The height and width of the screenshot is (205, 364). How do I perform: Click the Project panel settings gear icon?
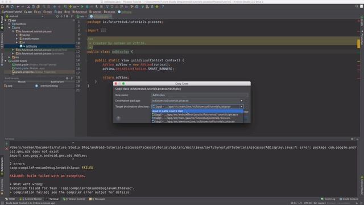(x=67, y=17)
